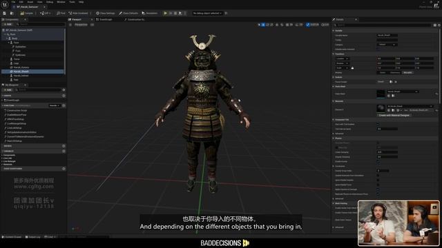Open the Details property matrix grid icon
442x248 pixels.
point(435,25)
